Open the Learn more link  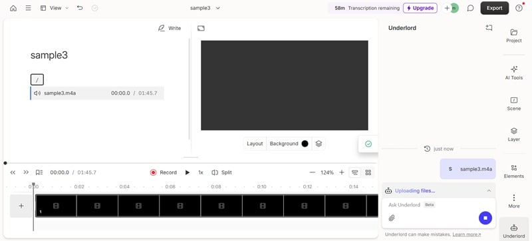pos(467,234)
